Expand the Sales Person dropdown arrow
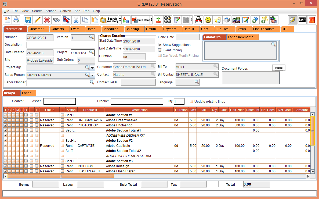This screenshot has width=319, height=199. point(93,75)
